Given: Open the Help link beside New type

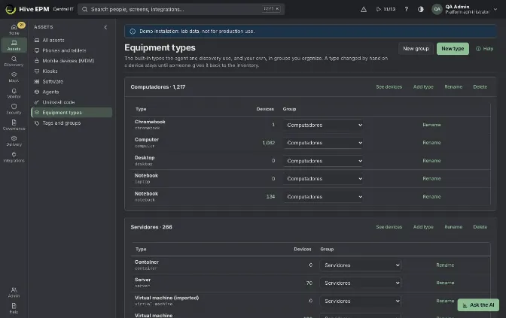Looking at the screenshot, I should pyautogui.click(x=484, y=49).
